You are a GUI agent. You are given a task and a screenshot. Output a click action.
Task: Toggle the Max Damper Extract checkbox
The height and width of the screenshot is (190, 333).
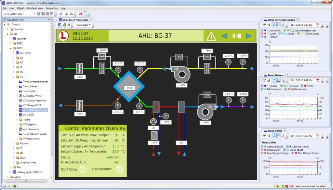click(x=293, y=153)
